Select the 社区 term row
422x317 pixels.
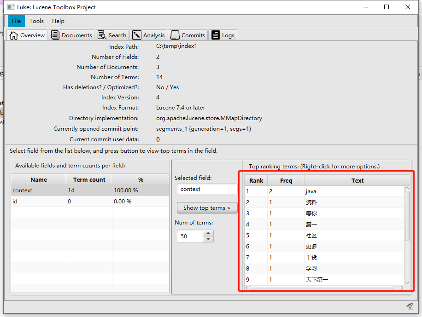coord(324,235)
